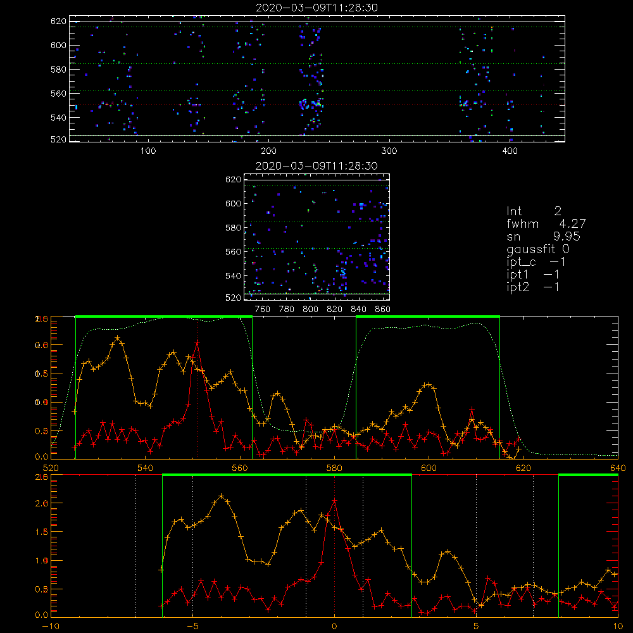Click y-axis label 2.0 of bottom plot
The image size is (633, 633).
tap(42, 503)
